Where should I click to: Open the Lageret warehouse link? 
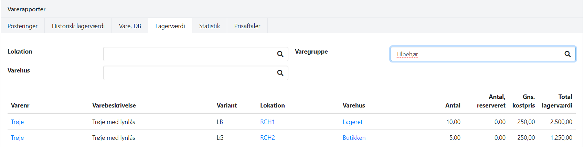(x=352, y=122)
